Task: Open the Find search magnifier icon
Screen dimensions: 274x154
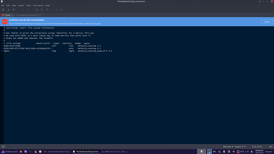Action: (56, 10)
